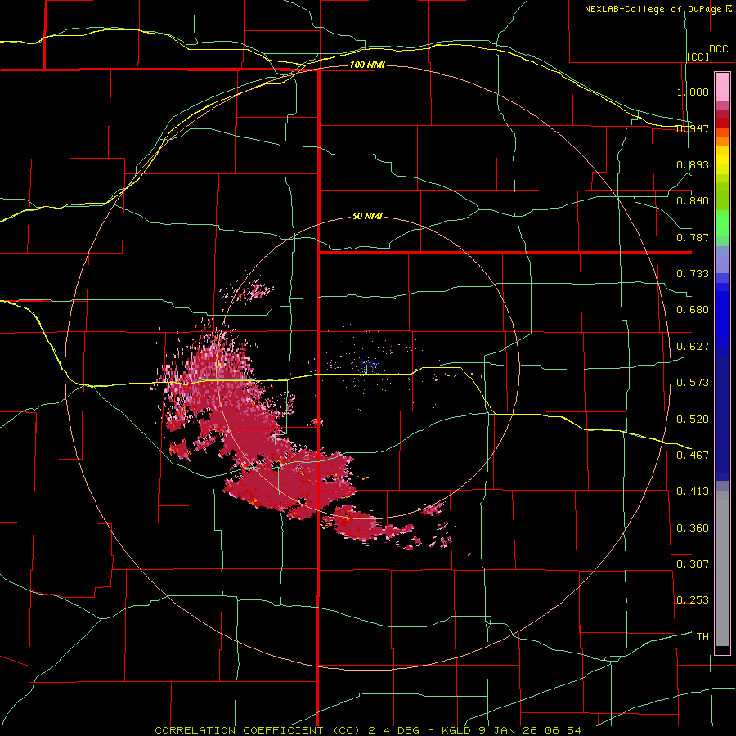The height and width of the screenshot is (736, 736).
Task: Click the 1.000 value on color scale
Action: [x=693, y=92]
